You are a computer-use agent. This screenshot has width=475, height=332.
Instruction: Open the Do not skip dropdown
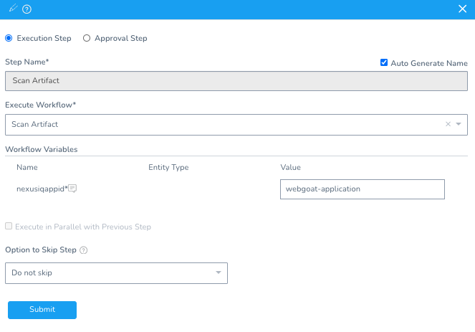(x=116, y=273)
